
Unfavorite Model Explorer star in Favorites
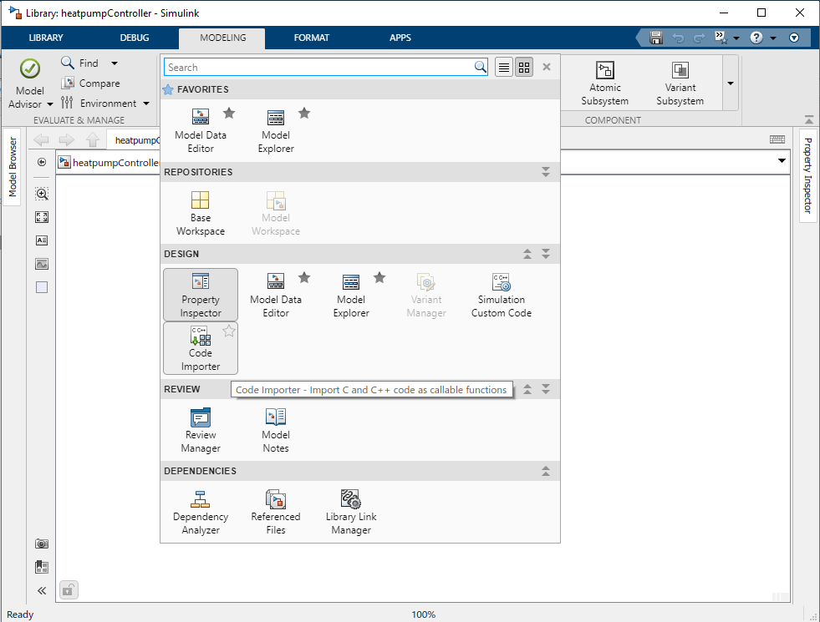pyautogui.click(x=304, y=113)
